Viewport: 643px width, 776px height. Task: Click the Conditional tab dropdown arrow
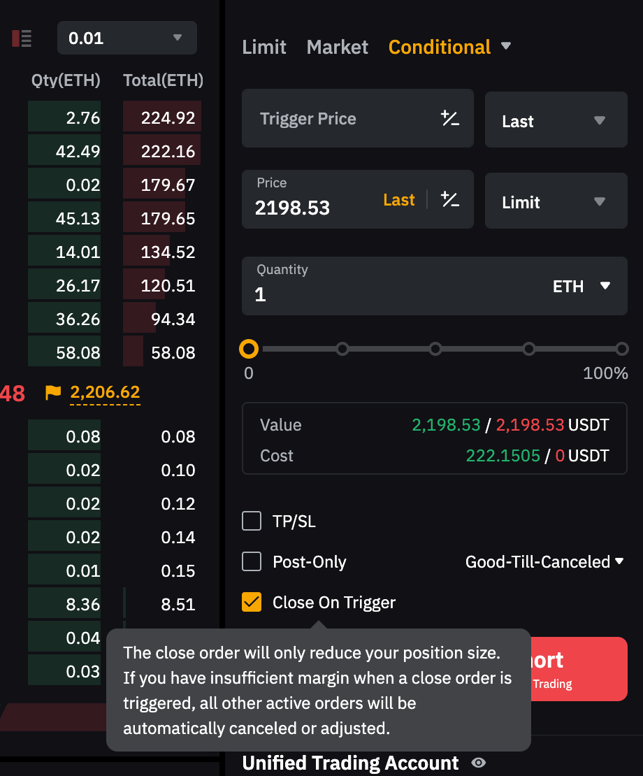[x=506, y=47]
